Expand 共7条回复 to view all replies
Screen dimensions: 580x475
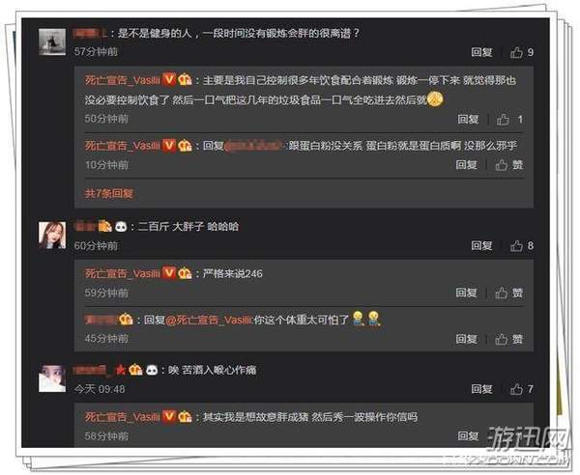[x=108, y=193]
